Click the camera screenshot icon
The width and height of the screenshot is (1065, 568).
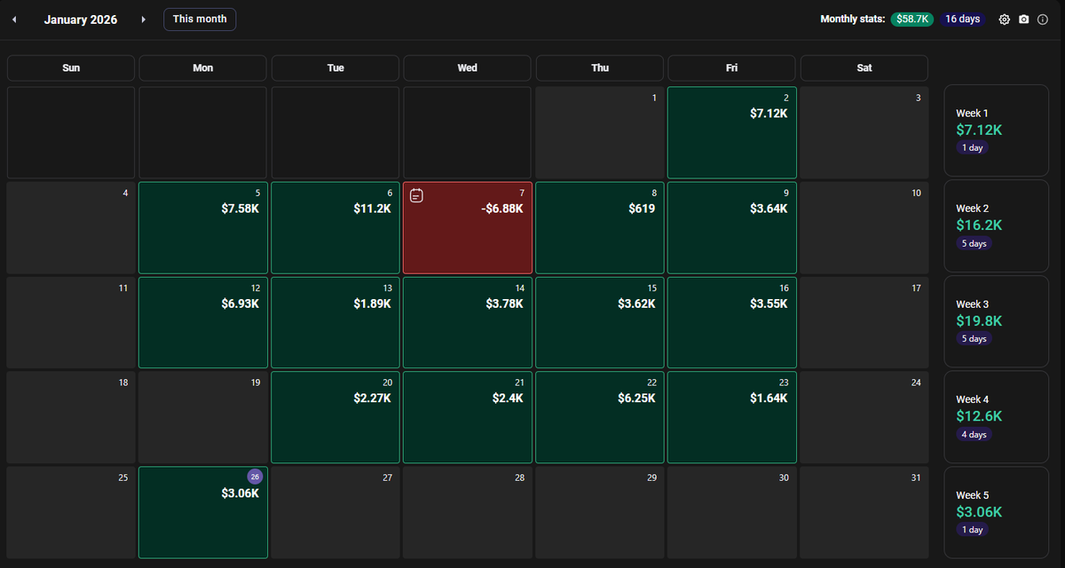[1024, 20]
